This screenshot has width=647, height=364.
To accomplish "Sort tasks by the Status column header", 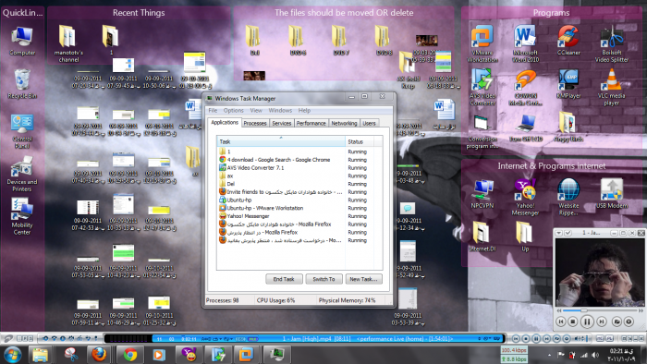I will [360, 141].
